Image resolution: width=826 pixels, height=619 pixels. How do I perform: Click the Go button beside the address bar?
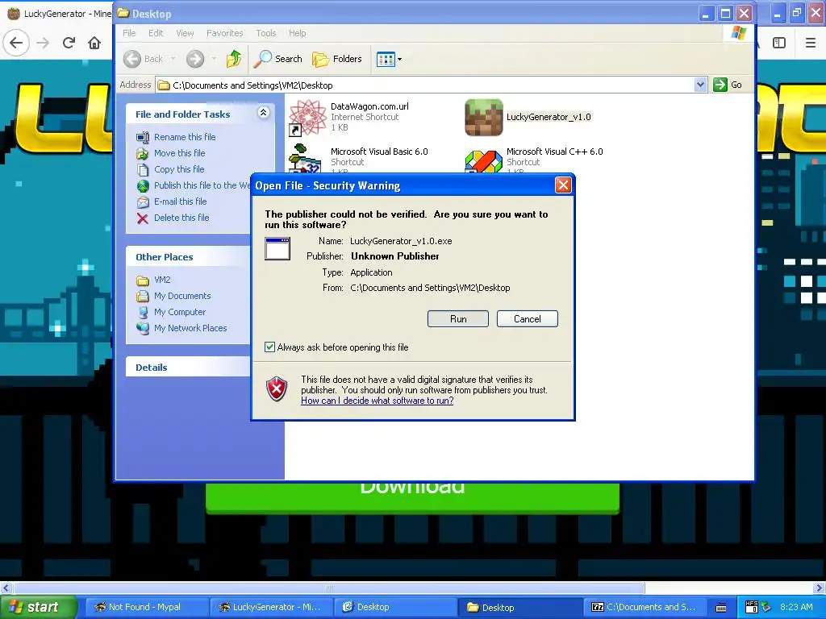(728, 85)
